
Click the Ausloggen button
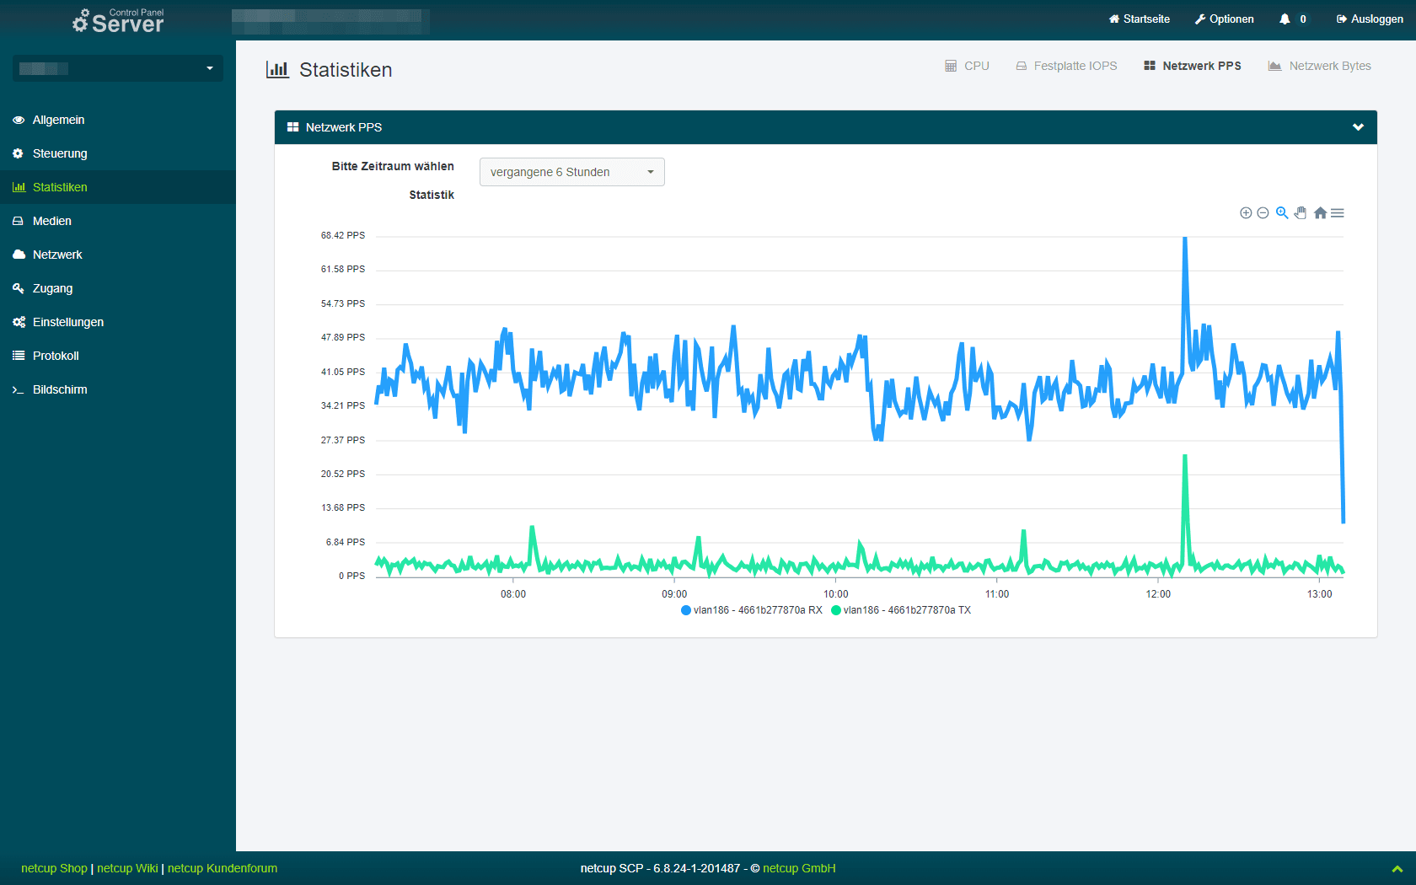1370,19
